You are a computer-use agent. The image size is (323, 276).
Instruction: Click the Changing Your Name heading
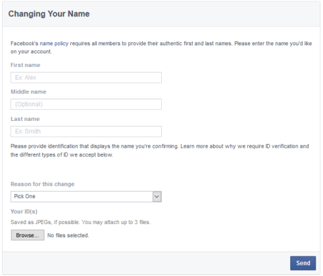[49, 14]
